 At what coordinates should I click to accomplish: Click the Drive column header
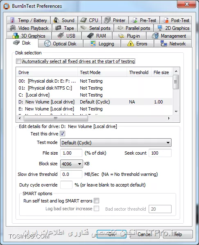[47, 72]
